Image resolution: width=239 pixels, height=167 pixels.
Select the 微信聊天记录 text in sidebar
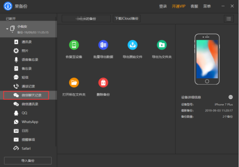31,95
